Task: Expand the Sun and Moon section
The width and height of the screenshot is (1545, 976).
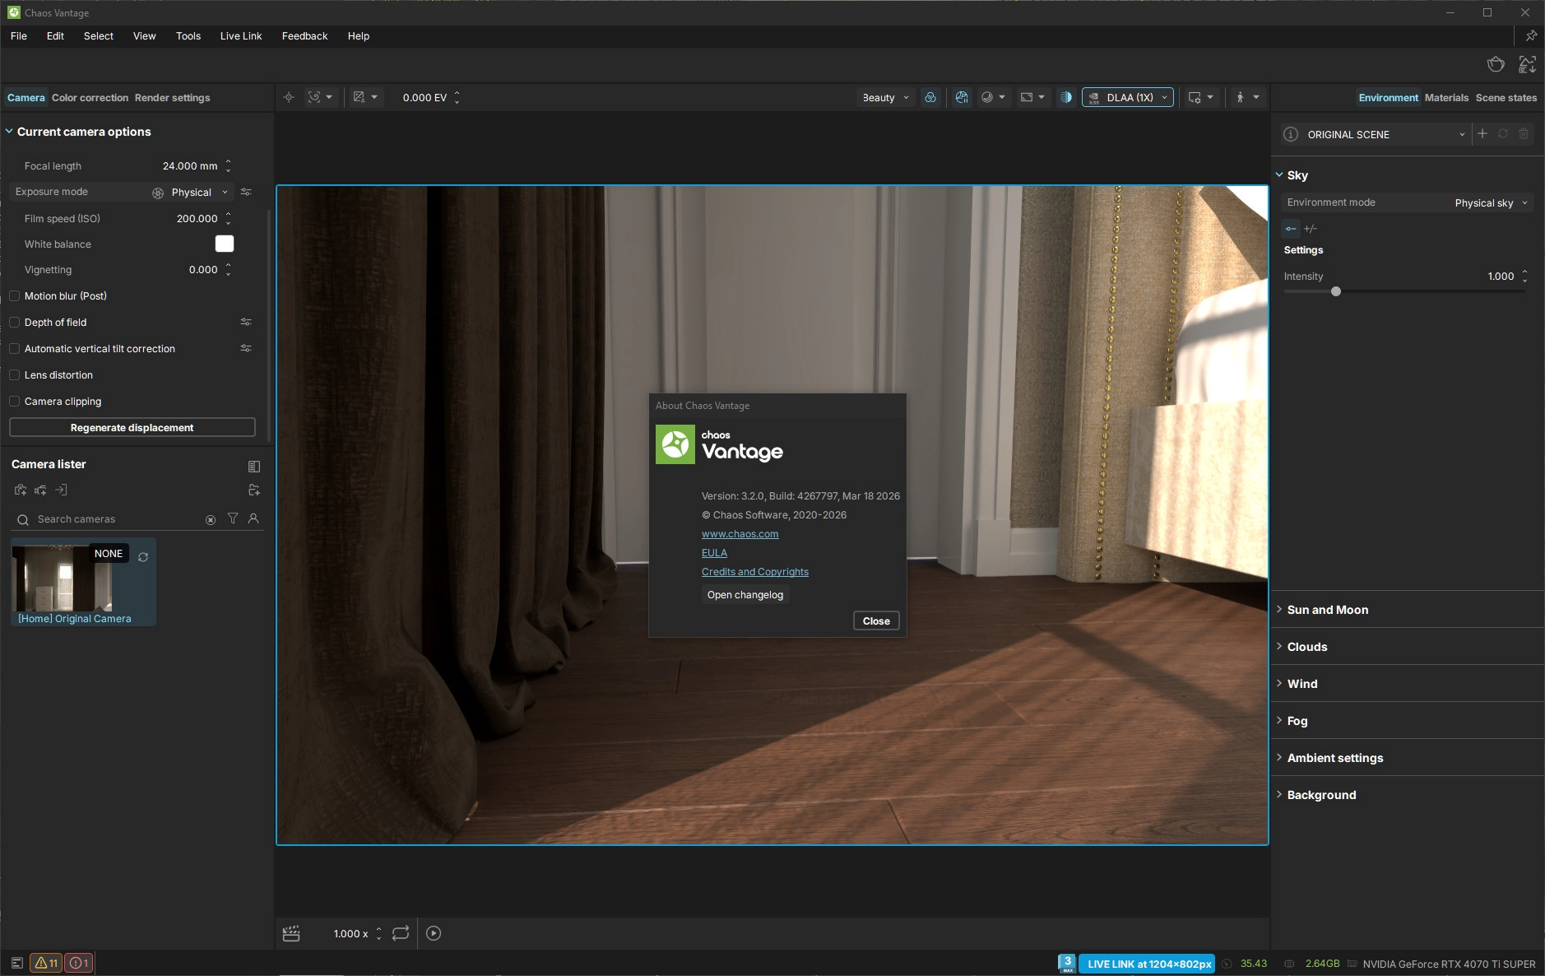Action: [x=1327, y=610]
